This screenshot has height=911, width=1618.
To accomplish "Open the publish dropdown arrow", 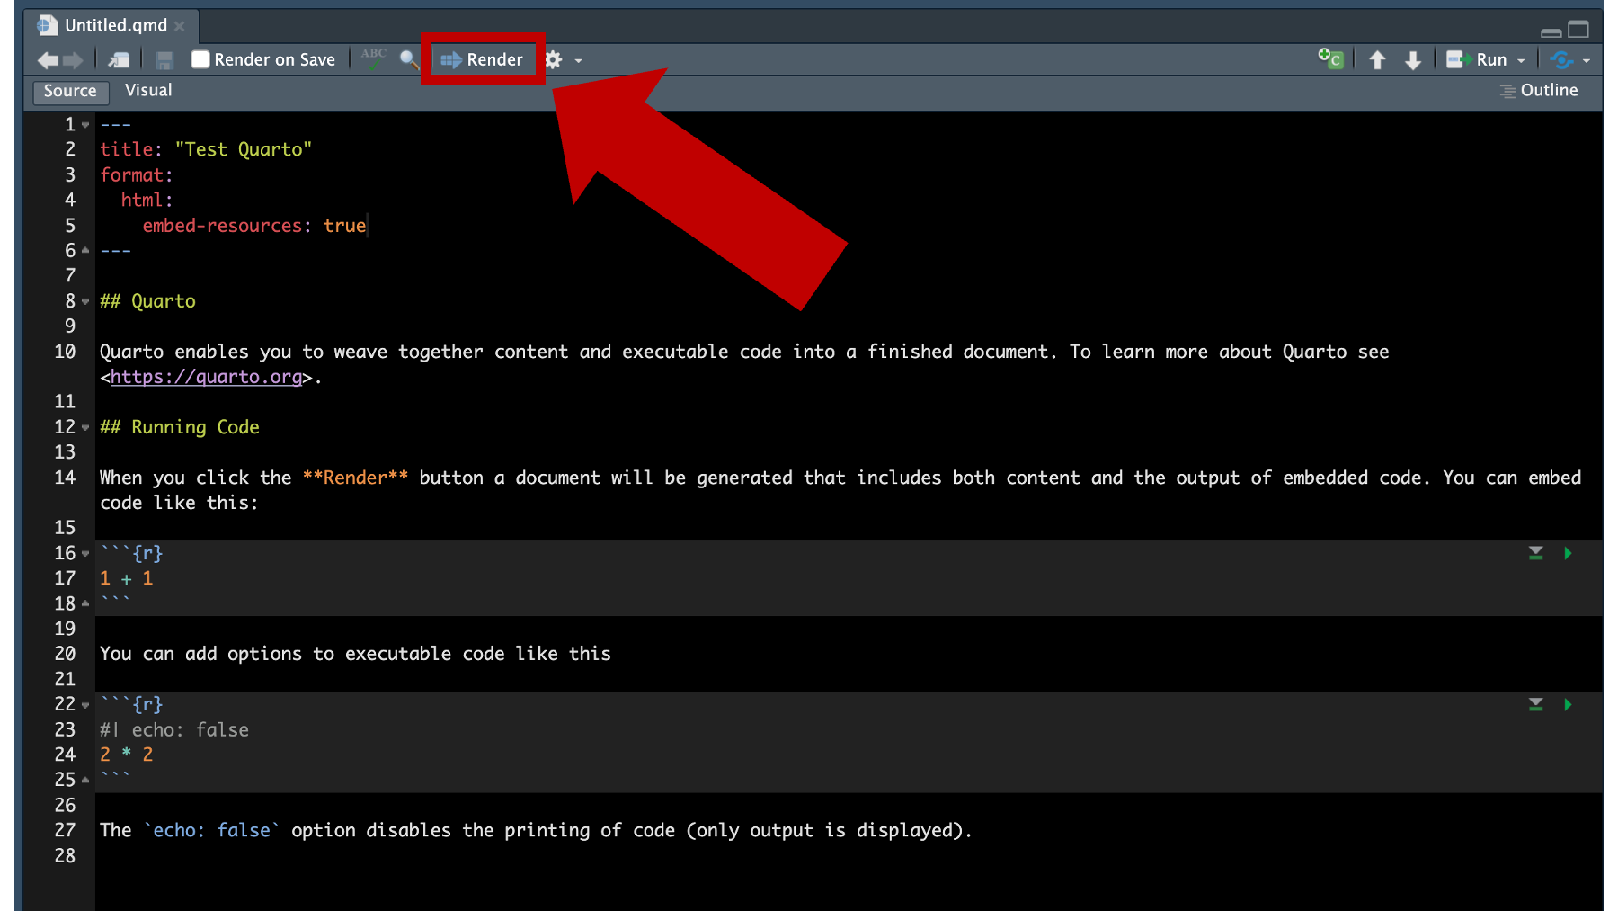I will (1587, 61).
